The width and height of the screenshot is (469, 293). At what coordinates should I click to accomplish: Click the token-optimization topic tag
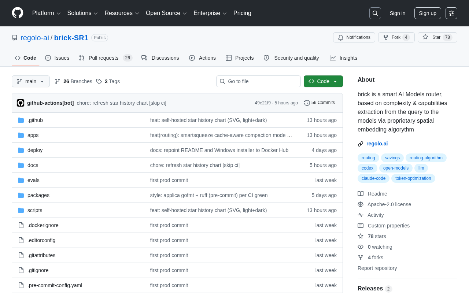(413, 178)
